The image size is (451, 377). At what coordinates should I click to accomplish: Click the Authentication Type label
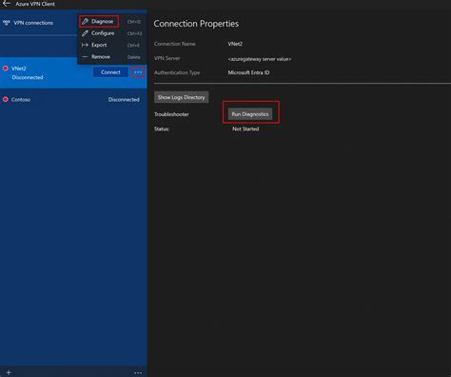click(177, 72)
